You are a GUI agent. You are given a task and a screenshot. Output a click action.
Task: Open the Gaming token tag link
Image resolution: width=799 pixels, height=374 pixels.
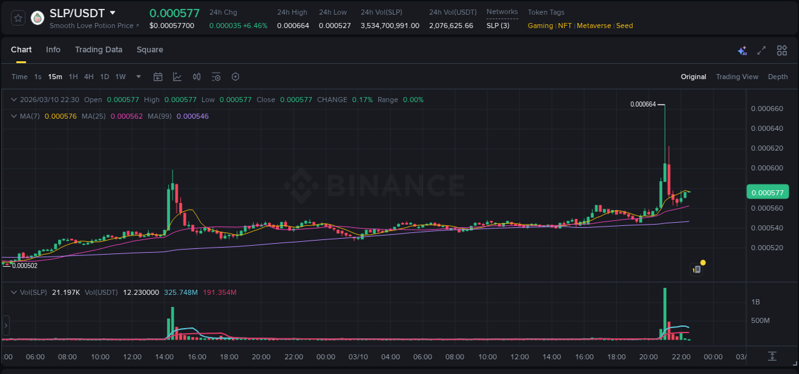540,26
